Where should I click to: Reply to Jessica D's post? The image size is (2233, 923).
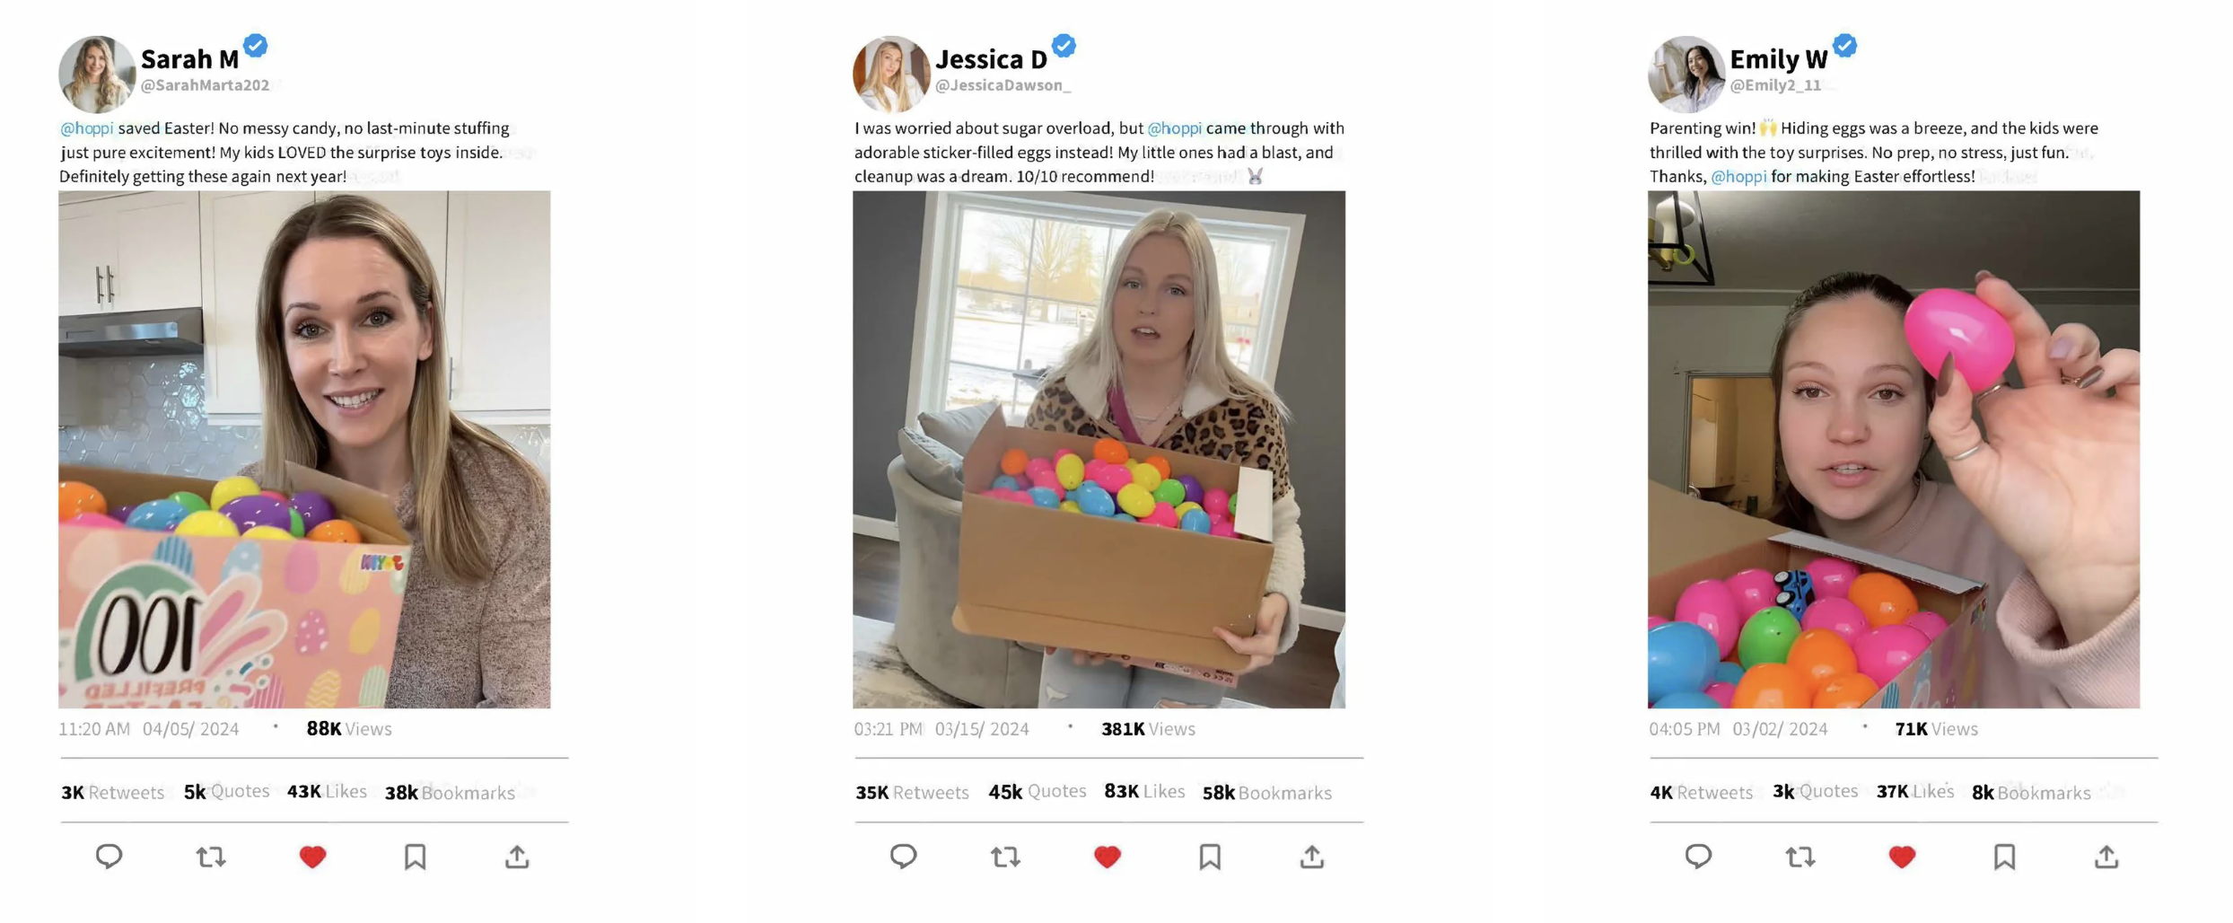(903, 856)
